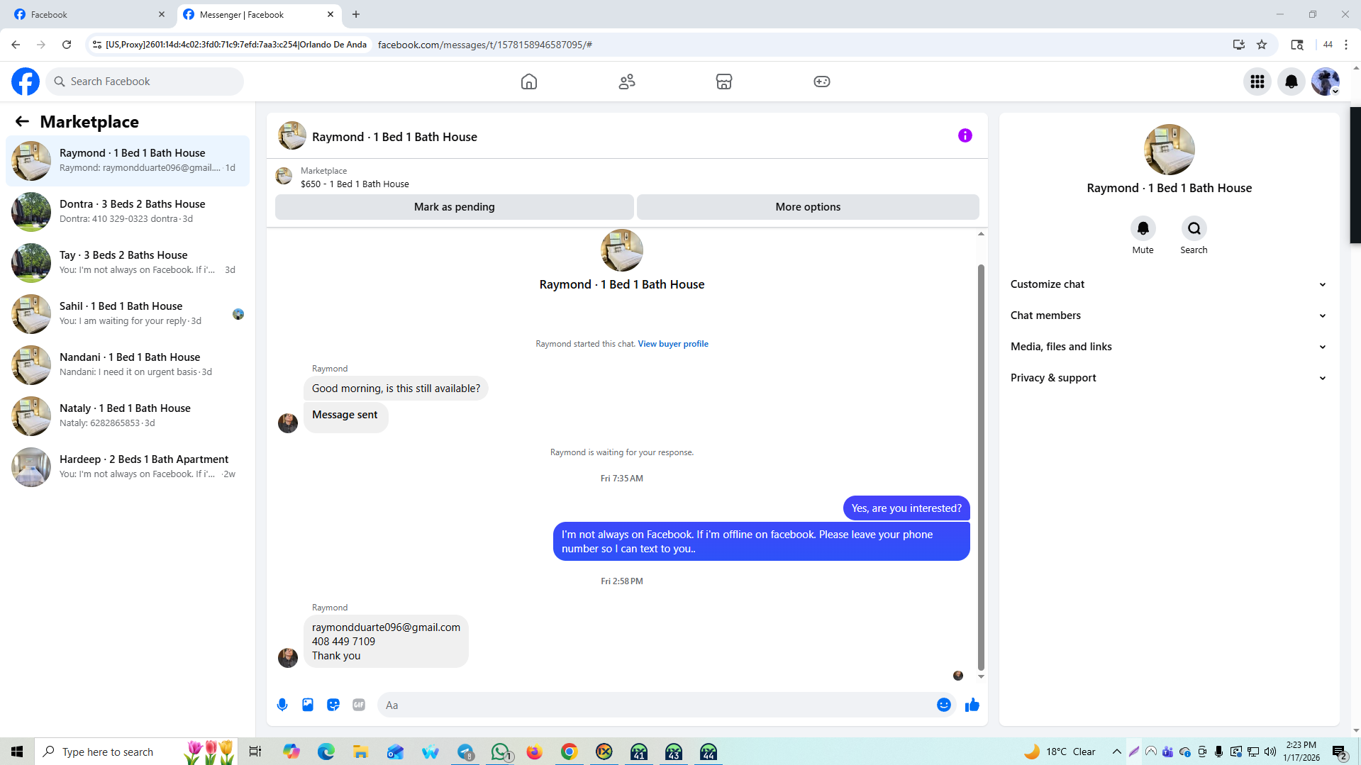Select Nataly 1 Bed 1 Bath House conversation
1361x765 pixels.
(128, 416)
